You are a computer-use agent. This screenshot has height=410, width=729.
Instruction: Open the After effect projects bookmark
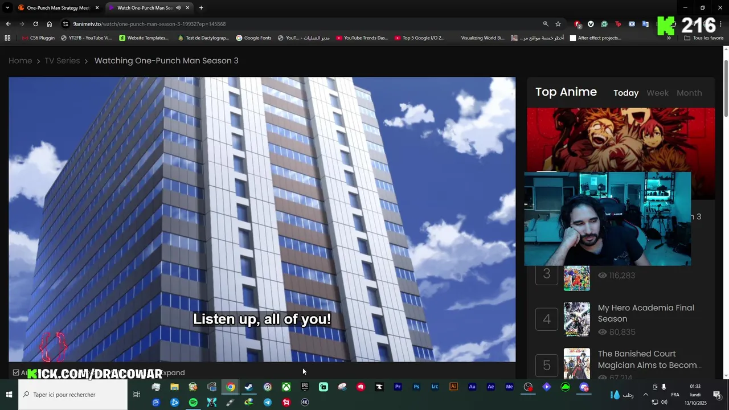595,38
